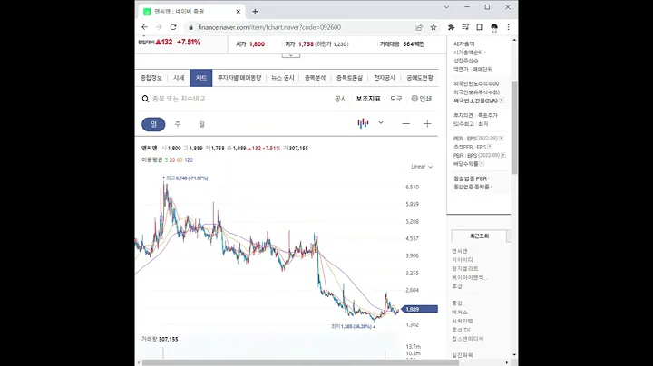Image resolution: width=653 pixels, height=366 pixels.
Task: Open the media control icon in the Chrome toolbar
Action: click(465, 27)
